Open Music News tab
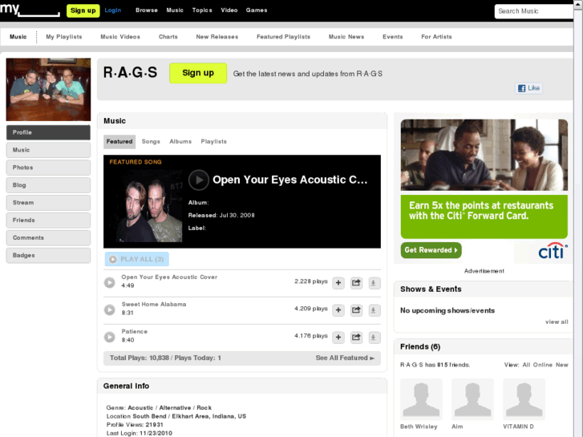 tap(346, 37)
